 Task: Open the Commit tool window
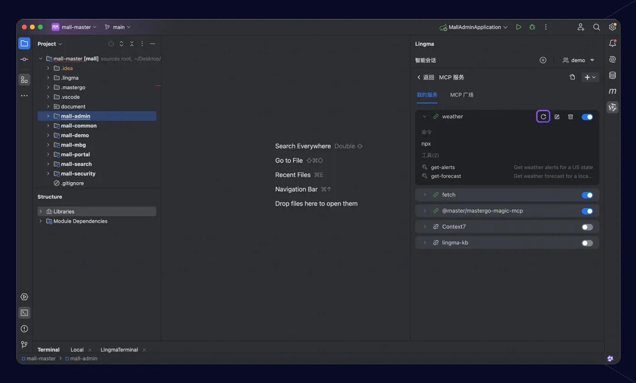tap(25, 59)
